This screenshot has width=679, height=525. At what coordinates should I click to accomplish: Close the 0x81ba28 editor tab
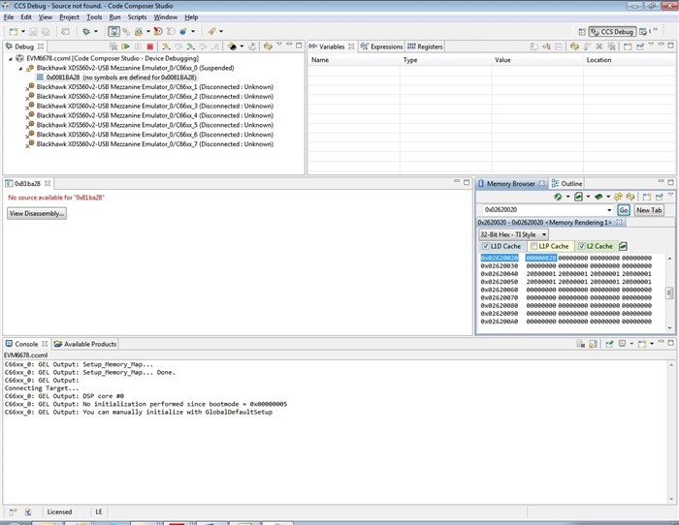click(x=48, y=184)
